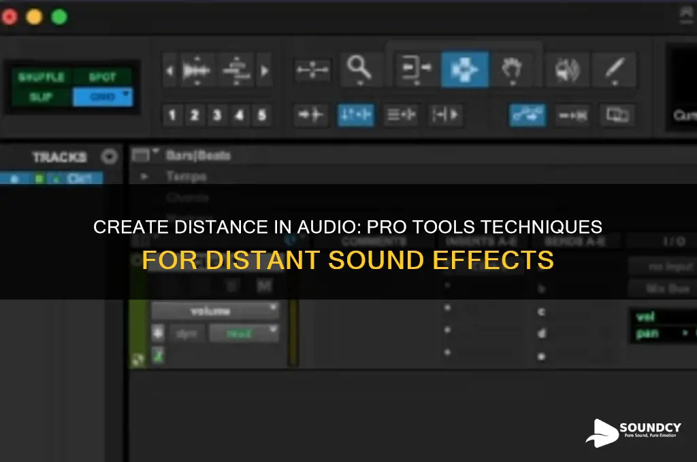Click the insert slot dot beside send c
The height and width of the screenshot is (462, 697).
pos(448,308)
